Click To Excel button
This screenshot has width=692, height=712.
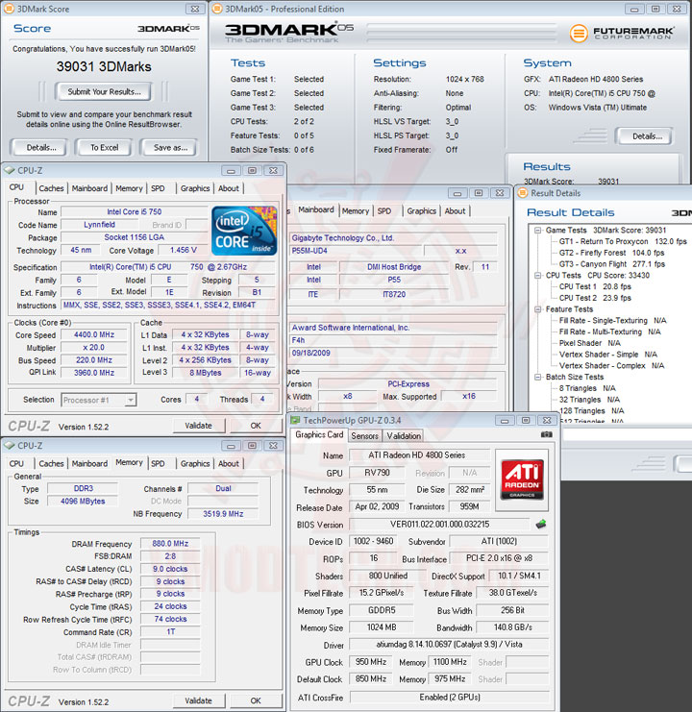click(x=104, y=148)
